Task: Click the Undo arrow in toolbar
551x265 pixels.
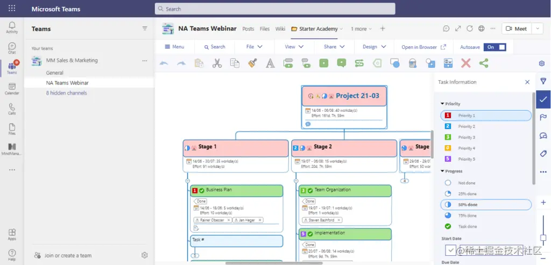Action: click(x=164, y=63)
